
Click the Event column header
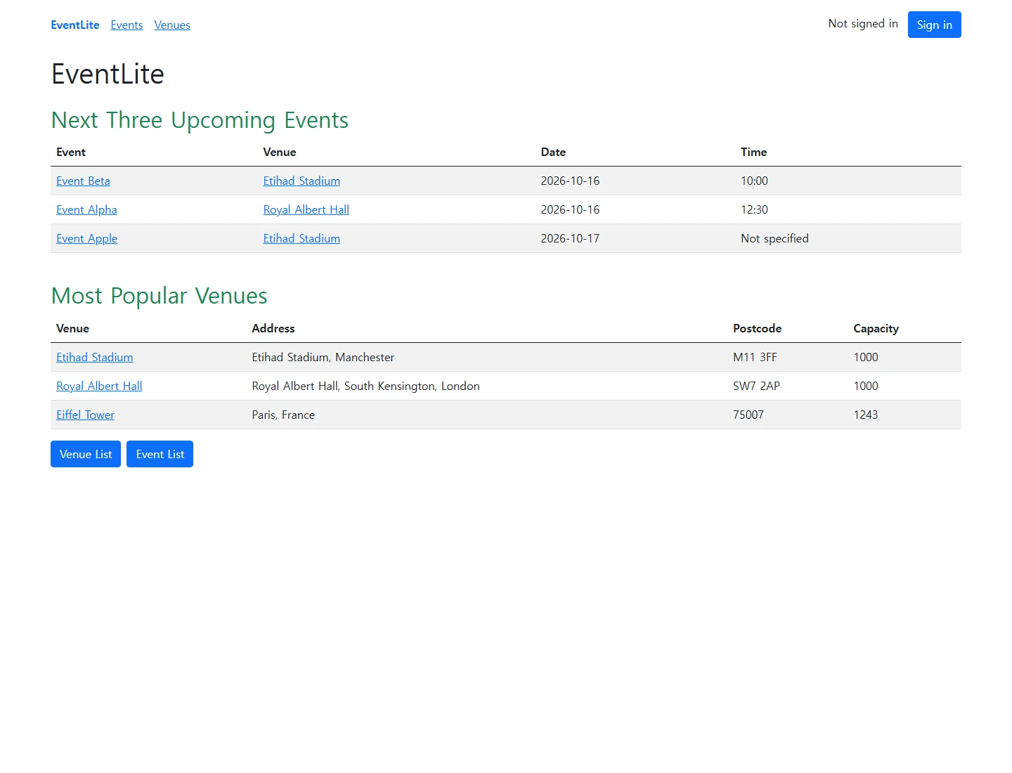(x=71, y=152)
